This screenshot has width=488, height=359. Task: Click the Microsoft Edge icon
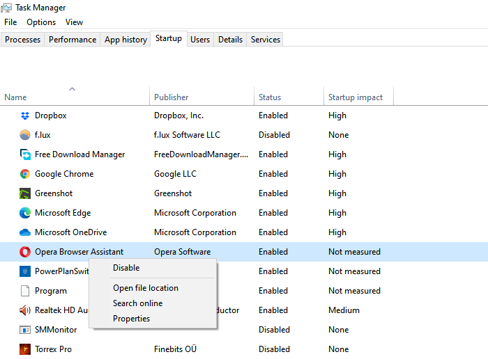click(25, 213)
